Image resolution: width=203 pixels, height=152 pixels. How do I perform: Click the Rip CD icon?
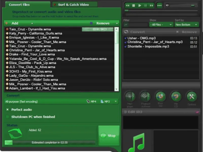[x=176, y=96]
